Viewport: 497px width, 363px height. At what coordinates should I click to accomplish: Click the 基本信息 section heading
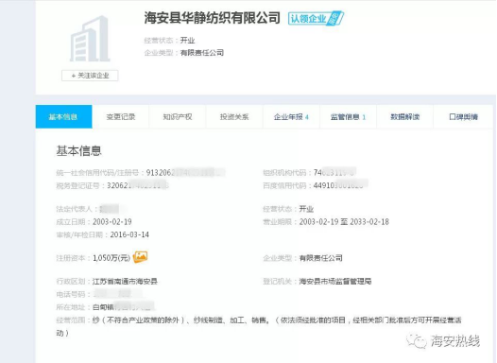(78, 151)
